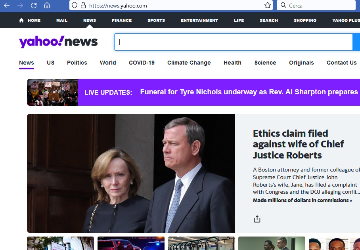The width and height of the screenshot is (360, 250).
Task: Click the browser Forward arrow
Action: (x=20, y=6)
